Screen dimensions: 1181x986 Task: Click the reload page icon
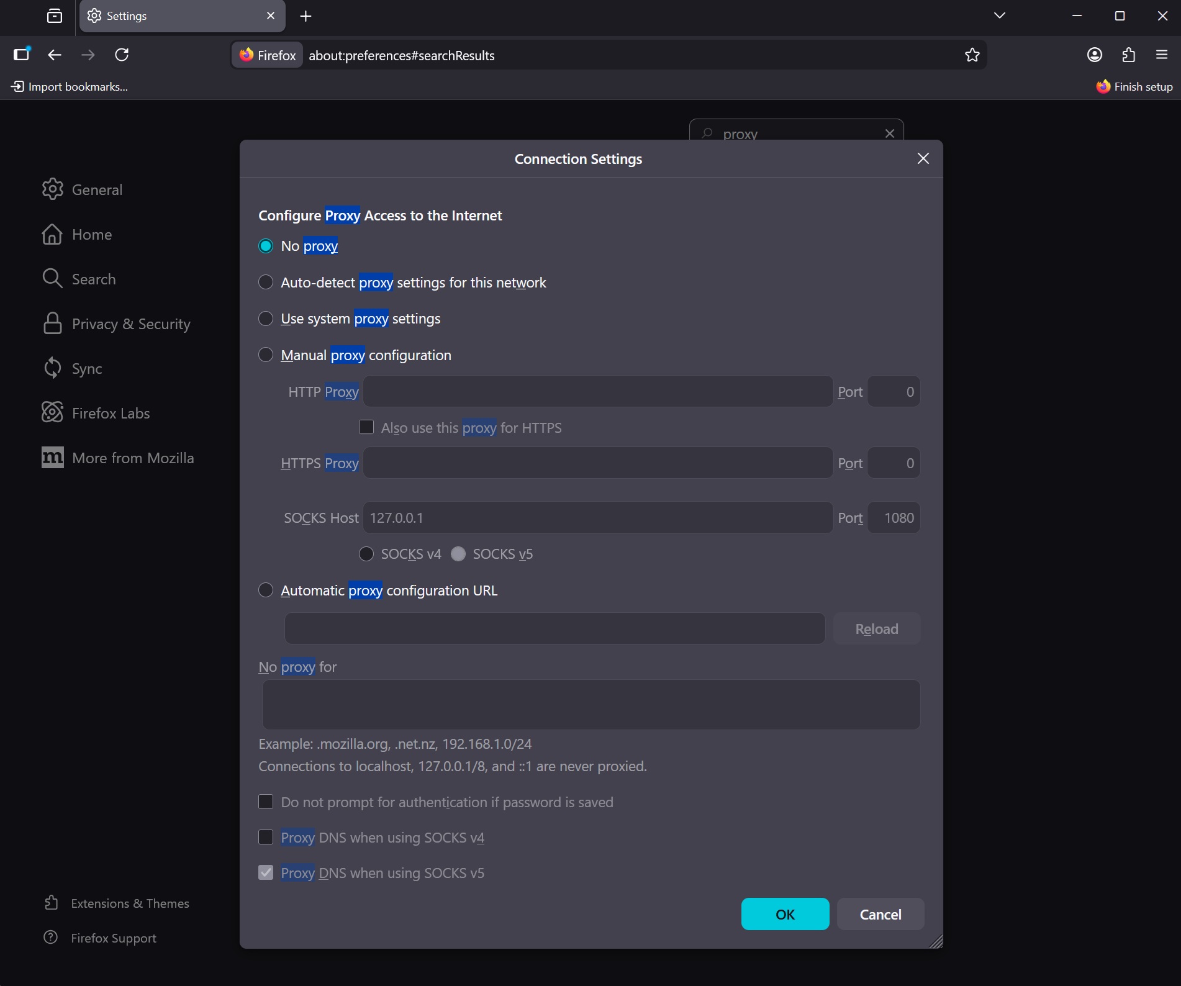tap(122, 55)
